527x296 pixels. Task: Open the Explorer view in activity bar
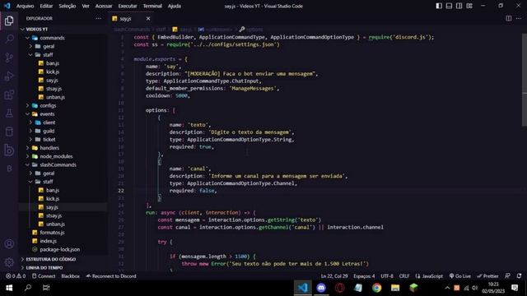[9, 21]
